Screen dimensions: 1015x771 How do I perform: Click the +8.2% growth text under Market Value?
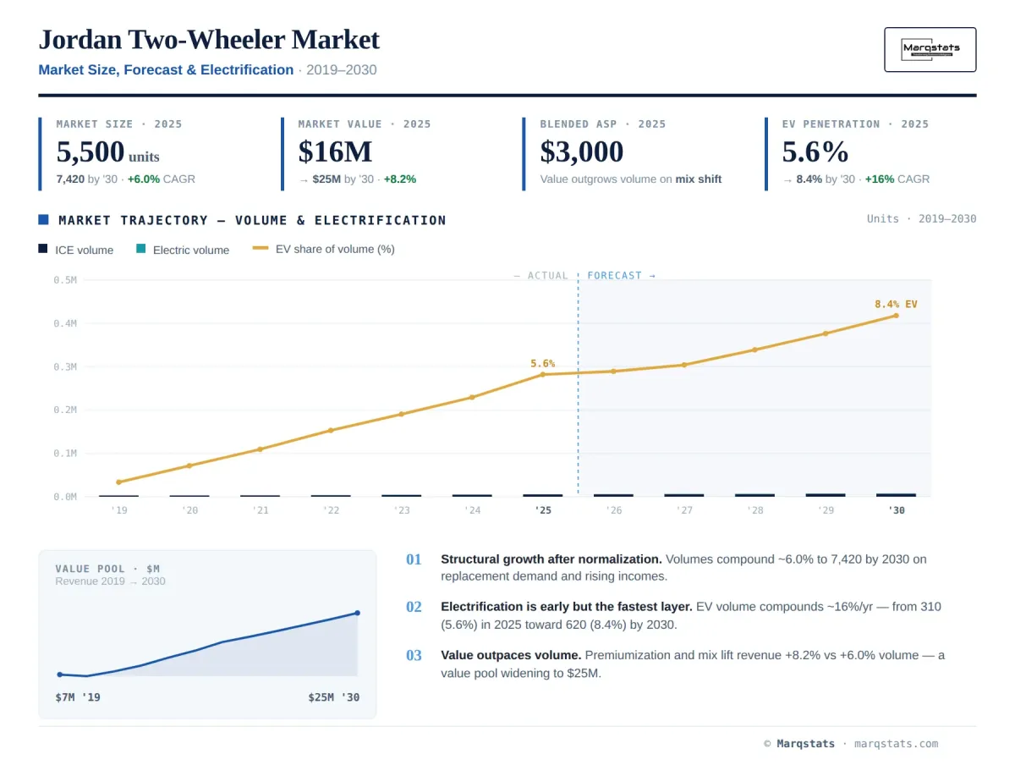(x=399, y=179)
